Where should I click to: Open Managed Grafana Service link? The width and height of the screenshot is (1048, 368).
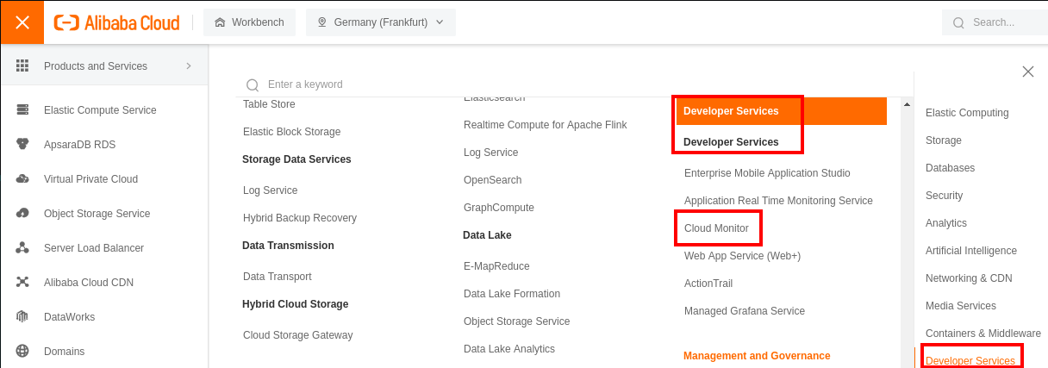click(x=744, y=311)
